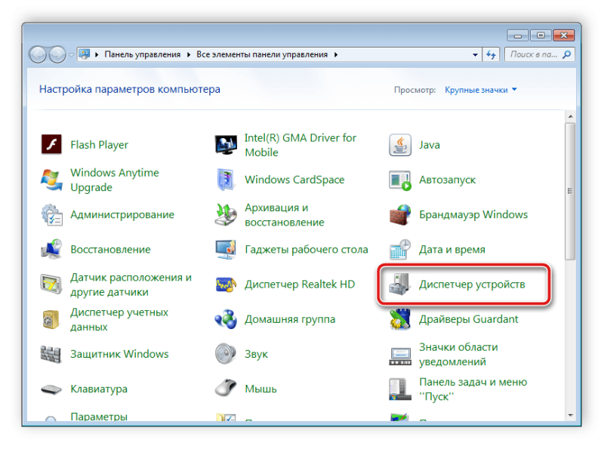604x449 pixels.
Task: Open the Крупные значки view dropdown
Action: [481, 90]
